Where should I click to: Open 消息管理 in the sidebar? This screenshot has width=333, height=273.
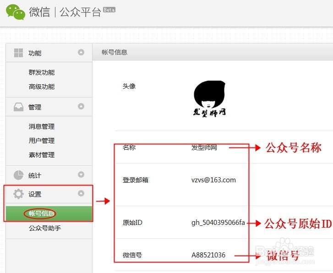pos(42,126)
